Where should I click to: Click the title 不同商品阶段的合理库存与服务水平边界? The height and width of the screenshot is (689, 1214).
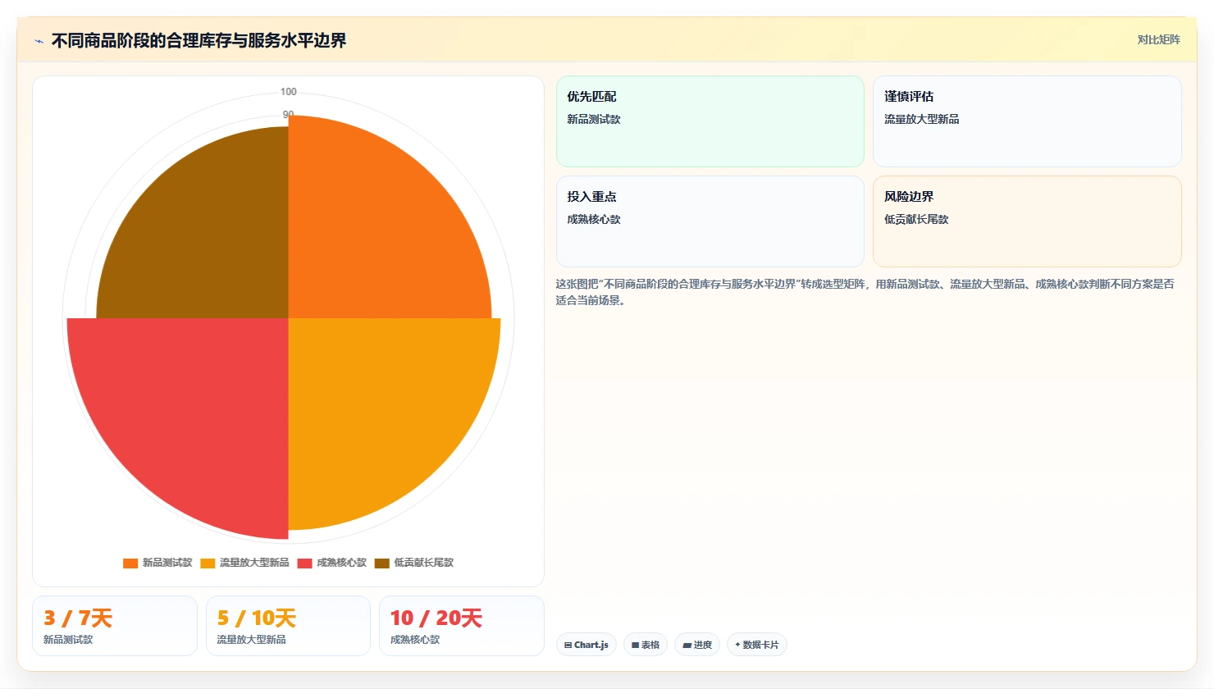tap(199, 40)
